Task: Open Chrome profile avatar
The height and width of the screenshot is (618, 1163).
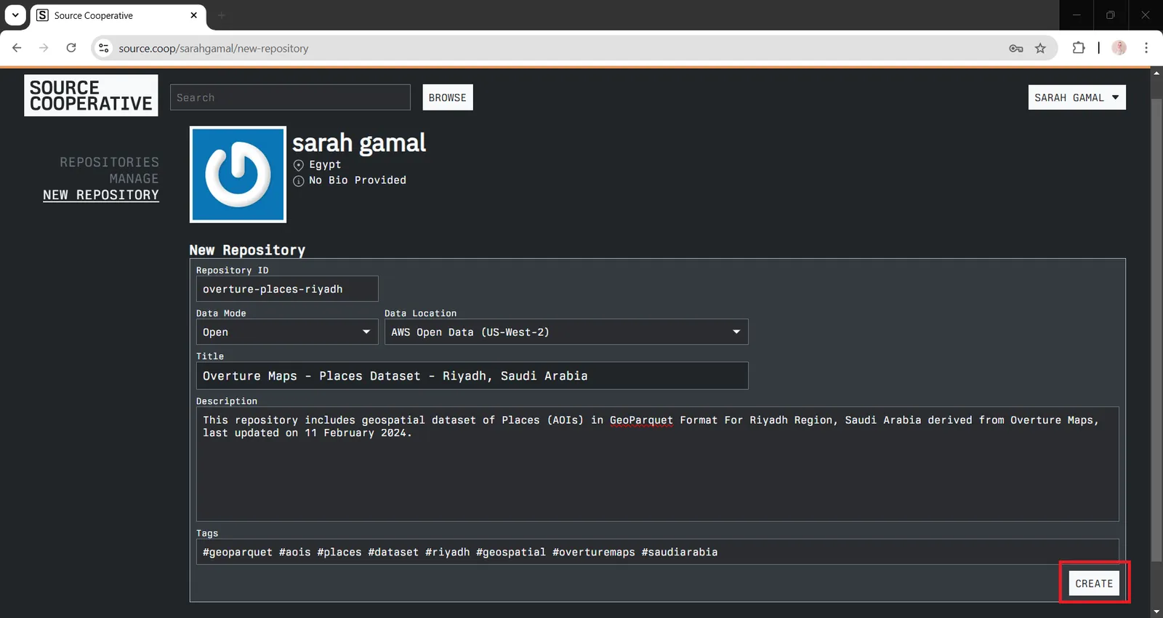Action: pos(1119,48)
